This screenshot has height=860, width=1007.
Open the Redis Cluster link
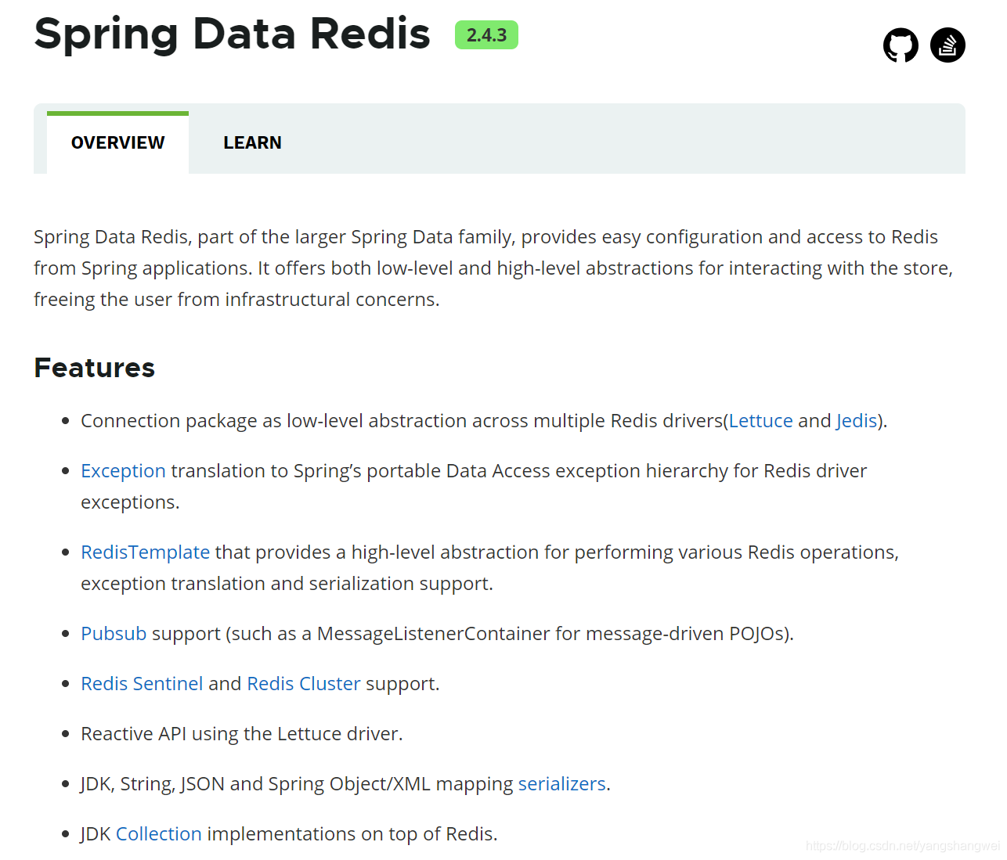tap(304, 684)
